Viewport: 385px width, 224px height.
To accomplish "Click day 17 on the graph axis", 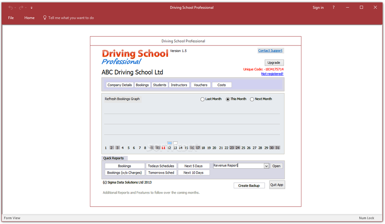I will (198, 148).
